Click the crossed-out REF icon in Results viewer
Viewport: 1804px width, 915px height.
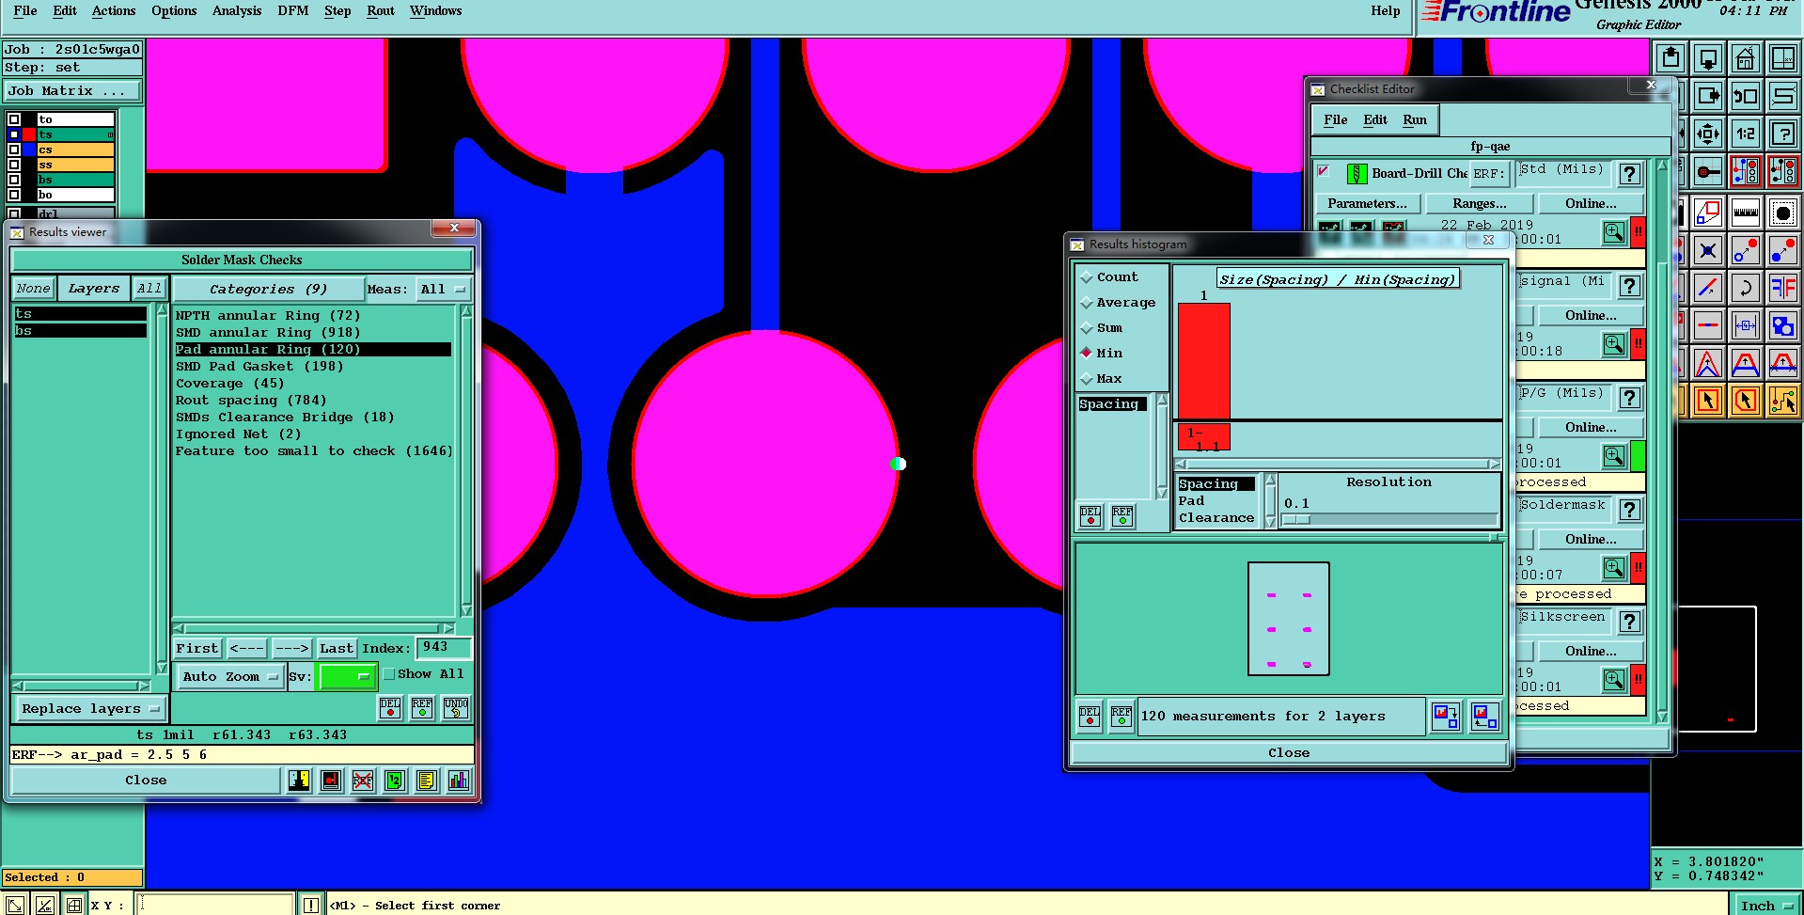[x=363, y=781]
